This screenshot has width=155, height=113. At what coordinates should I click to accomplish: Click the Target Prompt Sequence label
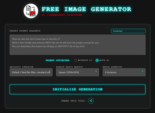(25, 31)
